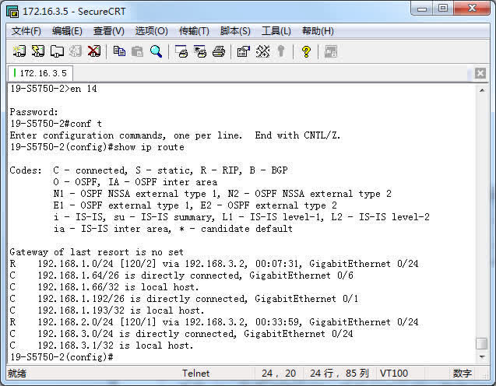Click the Copy icon in the toolbar
496x386 pixels.
click(x=119, y=51)
